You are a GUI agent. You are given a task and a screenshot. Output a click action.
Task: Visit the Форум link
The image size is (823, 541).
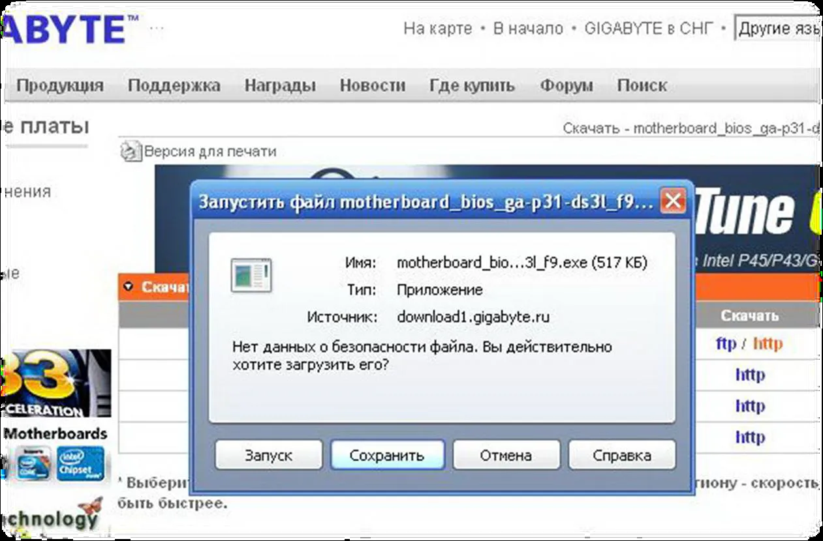click(x=567, y=85)
